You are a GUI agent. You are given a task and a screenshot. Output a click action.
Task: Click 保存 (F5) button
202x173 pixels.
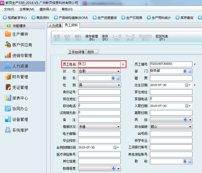(x=105, y=38)
